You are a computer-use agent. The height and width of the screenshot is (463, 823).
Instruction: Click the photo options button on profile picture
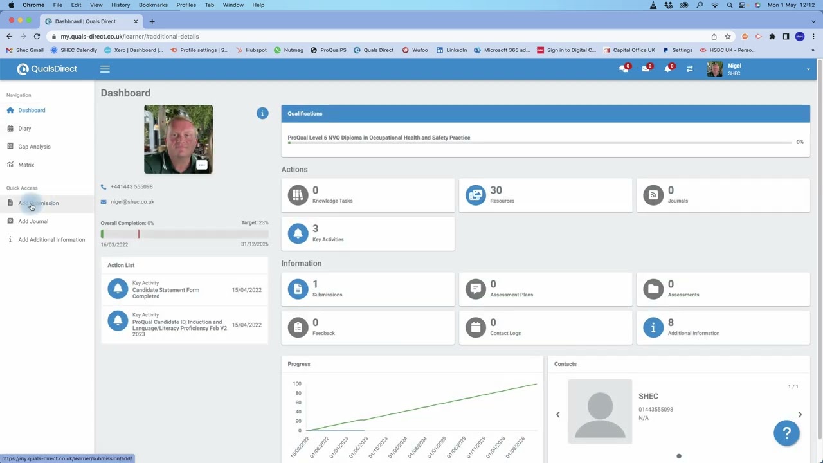pos(202,165)
